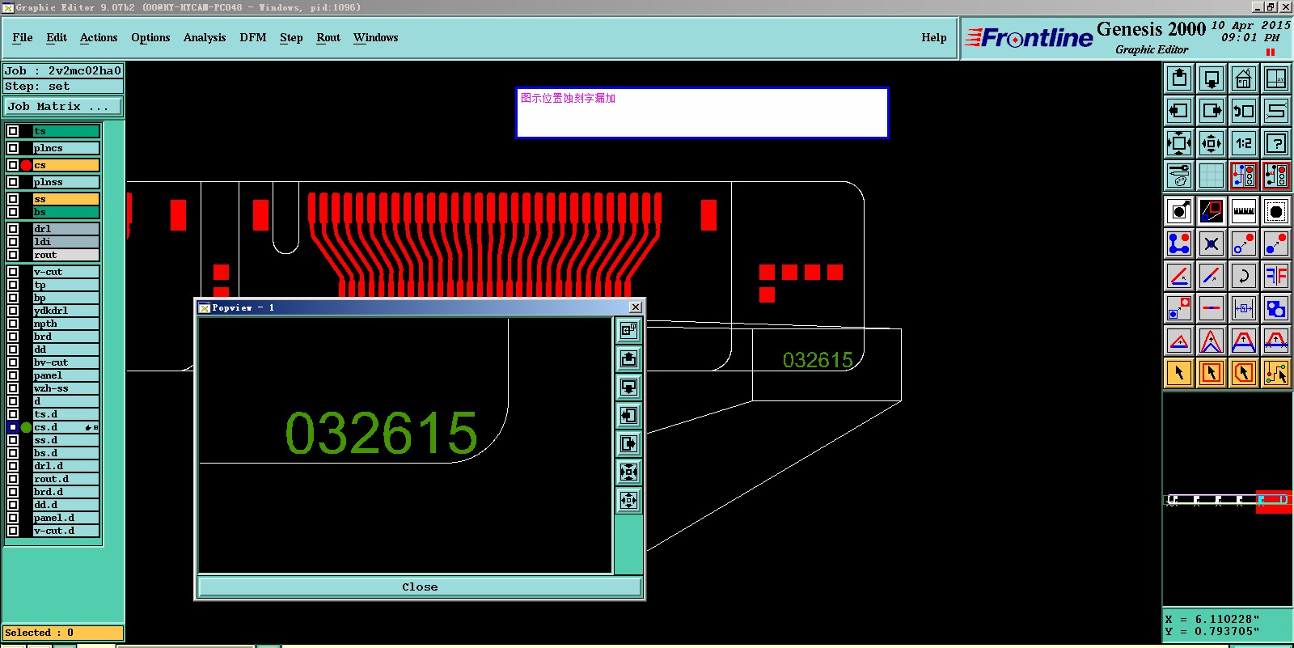Toggle the grid display icon
This screenshot has width=1294, height=648.
[x=1212, y=175]
